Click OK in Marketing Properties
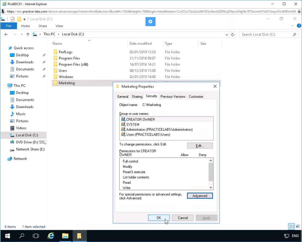 point(159,218)
